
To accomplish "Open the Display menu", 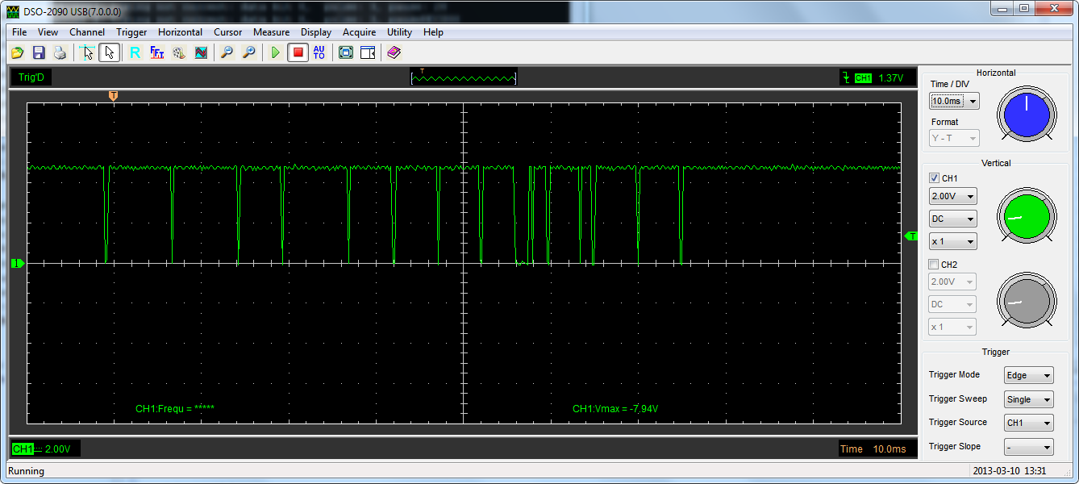I will click(x=316, y=32).
